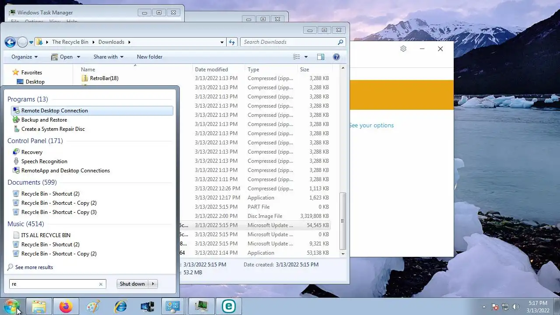Open the dropdown arrow beside Open
The height and width of the screenshot is (315, 560).
pyautogui.click(x=78, y=57)
